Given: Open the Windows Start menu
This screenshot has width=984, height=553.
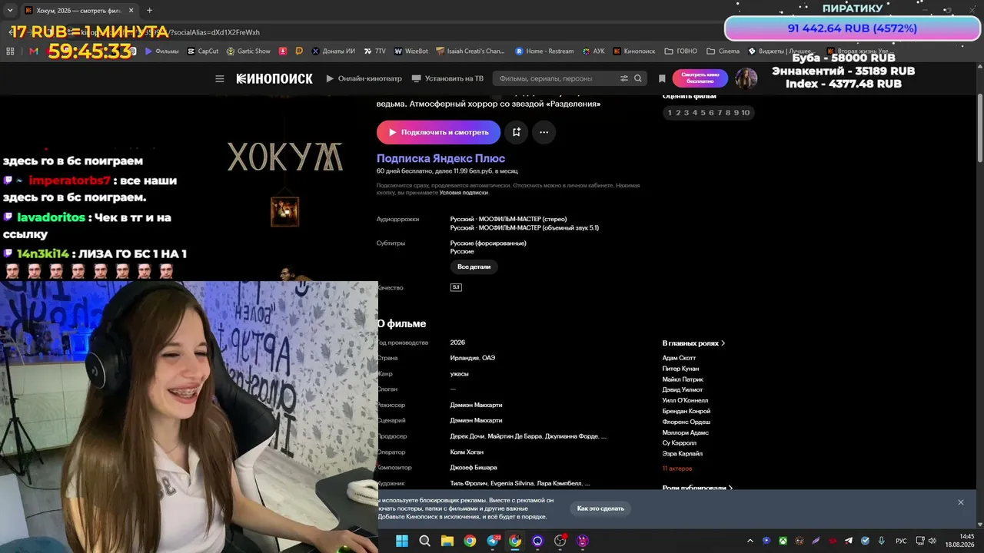Looking at the screenshot, I should (402, 541).
